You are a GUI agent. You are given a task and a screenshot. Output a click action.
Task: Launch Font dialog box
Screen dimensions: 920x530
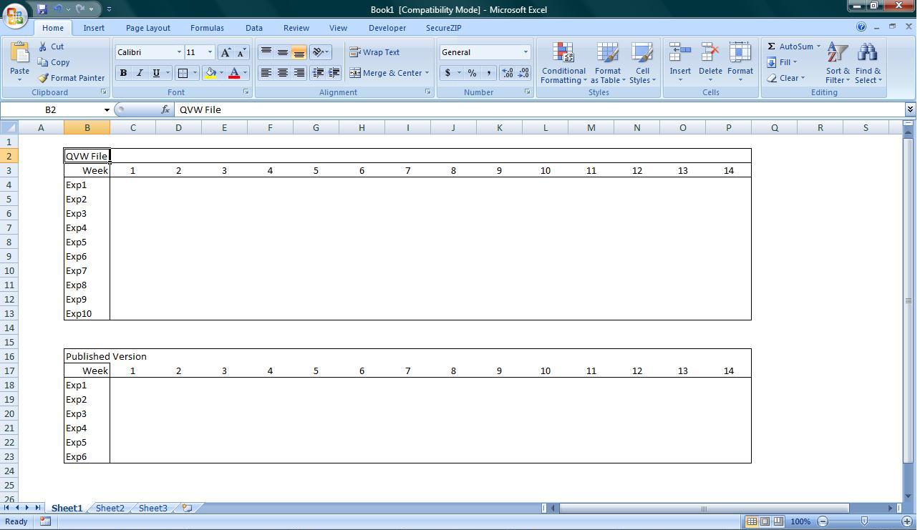tap(246, 92)
